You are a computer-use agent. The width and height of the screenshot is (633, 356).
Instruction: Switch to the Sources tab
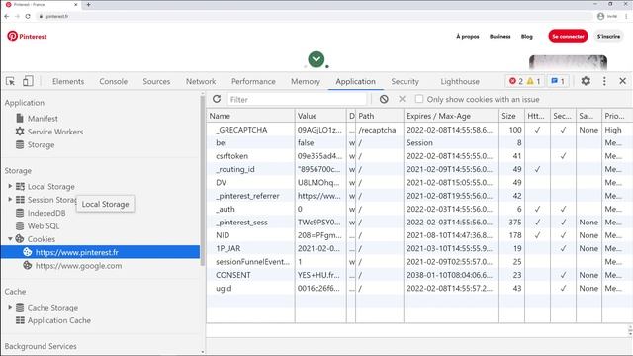[156, 81]
